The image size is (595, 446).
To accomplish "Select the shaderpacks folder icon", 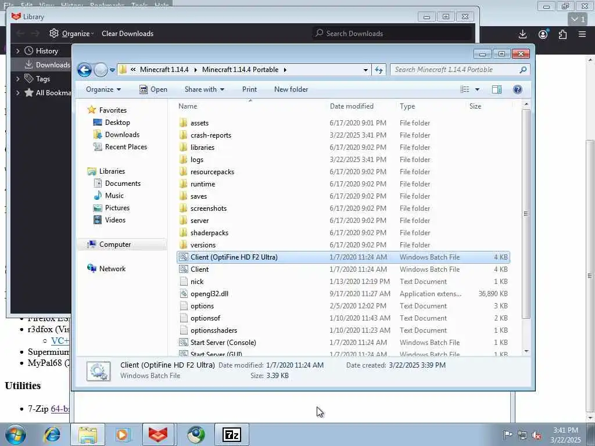I will (183, 232).
